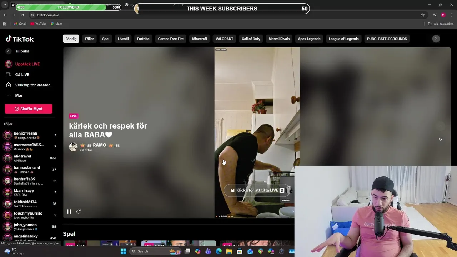
Task: Open the weather widget Lätt regn
Action: pyautogui.click(x=14, y=251)
